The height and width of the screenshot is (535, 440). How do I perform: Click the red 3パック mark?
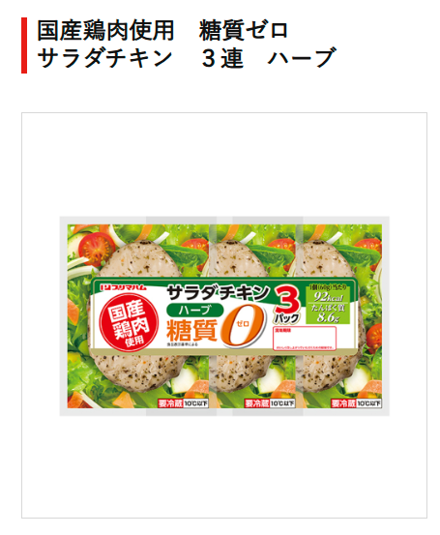[x=287, y=305]
